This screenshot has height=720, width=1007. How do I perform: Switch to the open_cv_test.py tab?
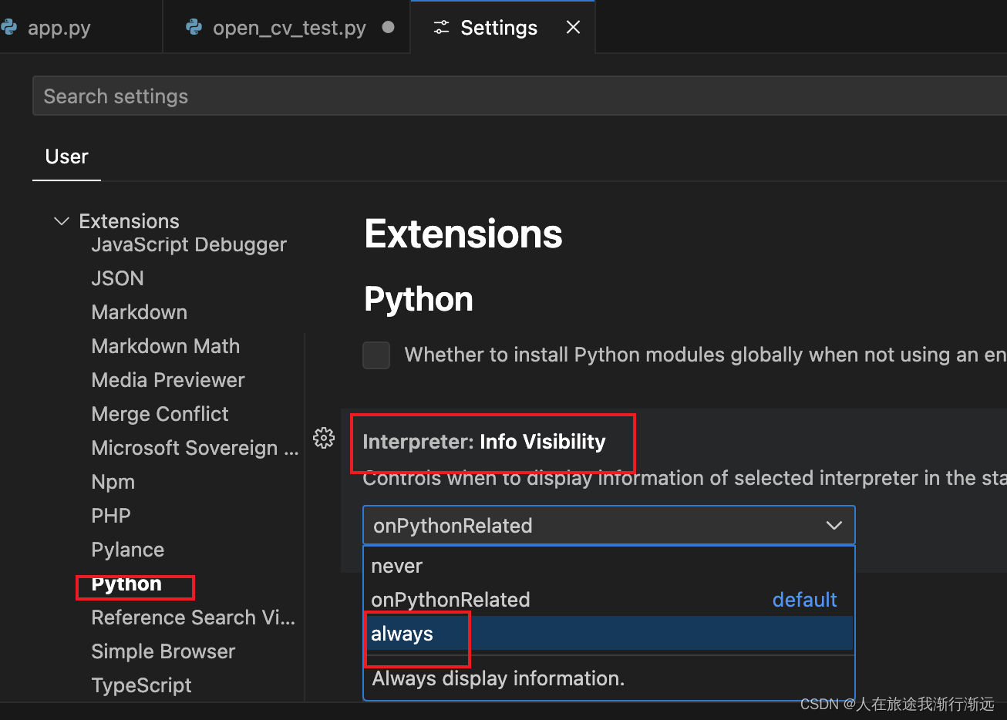pos(287,27)
